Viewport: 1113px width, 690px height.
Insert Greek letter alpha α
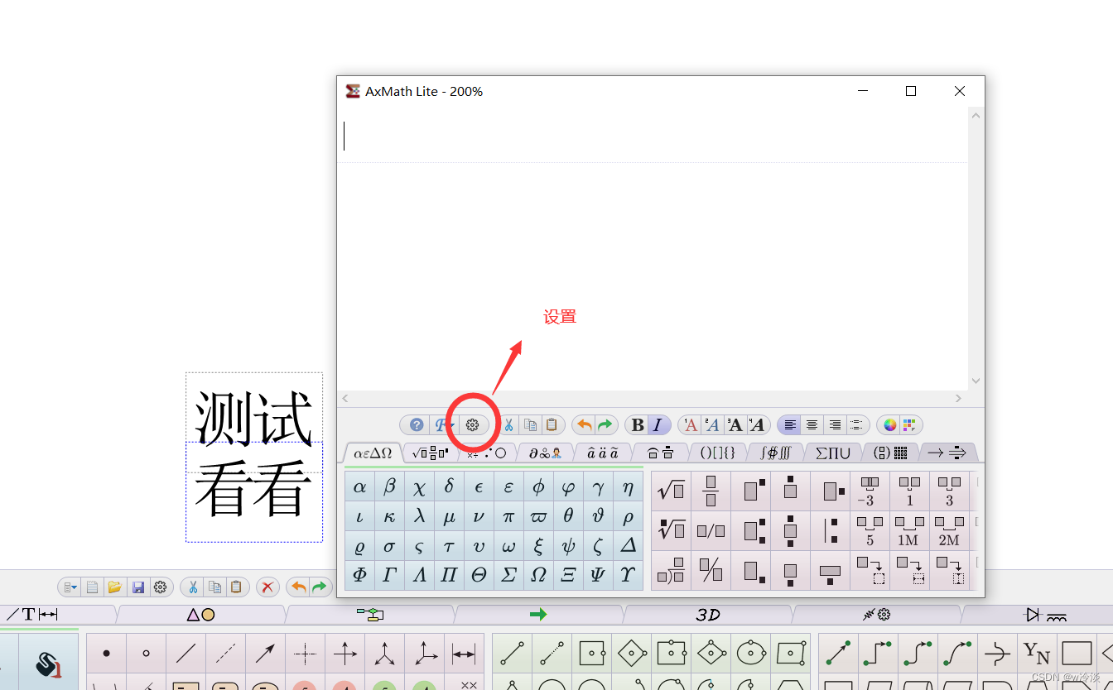point(359,486)
